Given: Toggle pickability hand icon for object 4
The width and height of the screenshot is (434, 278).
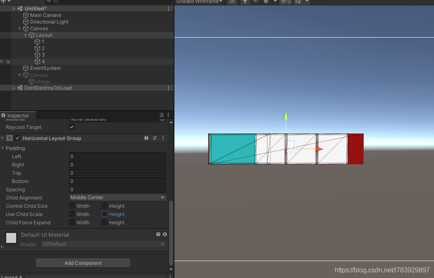Looking at the screenshot, I should click(8, 62).
